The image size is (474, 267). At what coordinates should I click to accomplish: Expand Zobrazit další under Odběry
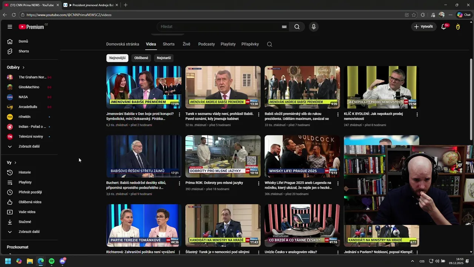(x=29, y=146)
